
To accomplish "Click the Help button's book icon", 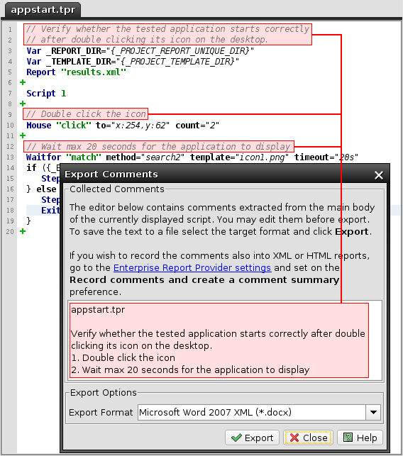I will click(348, 438).
